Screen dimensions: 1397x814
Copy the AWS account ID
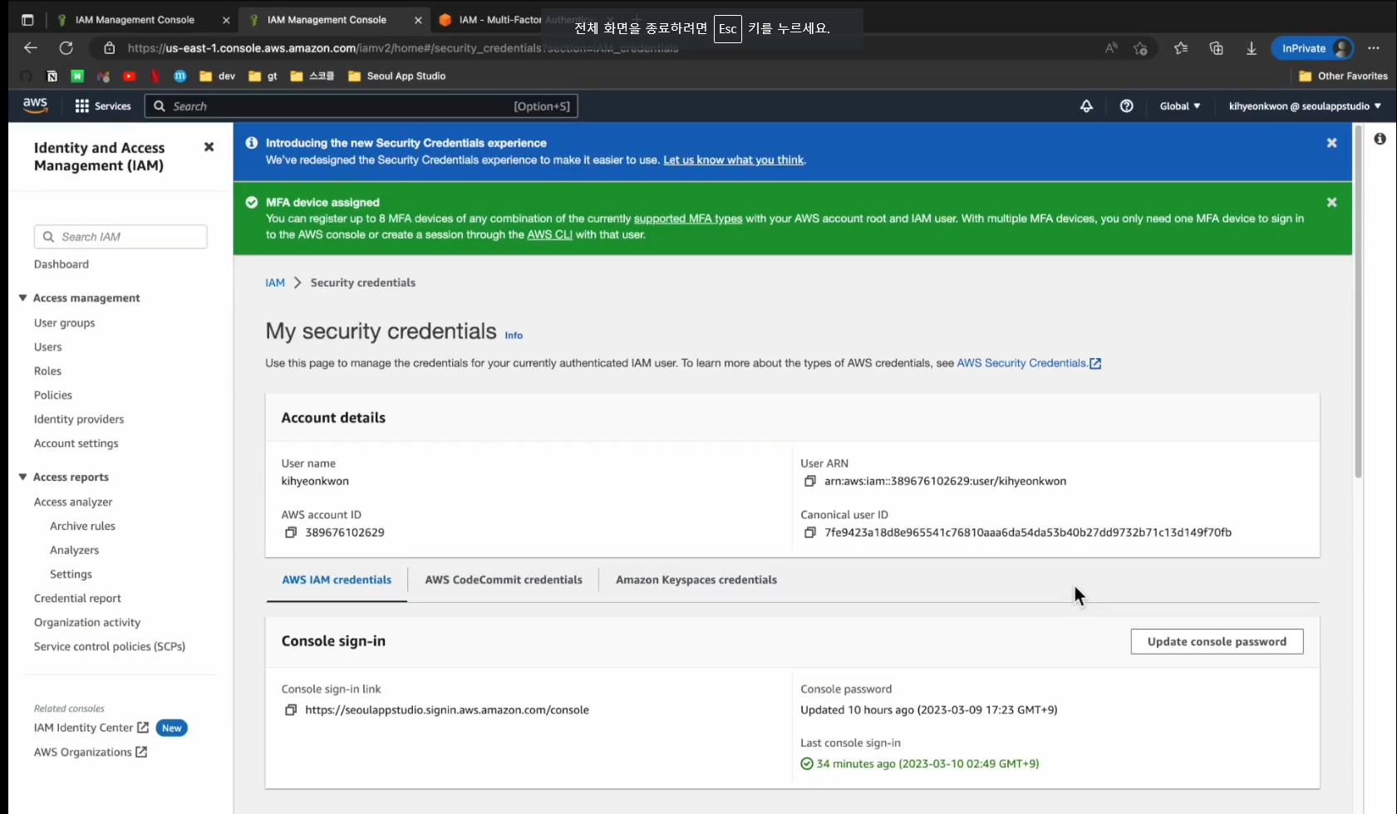pyautogui.click(x=291, y=532)
